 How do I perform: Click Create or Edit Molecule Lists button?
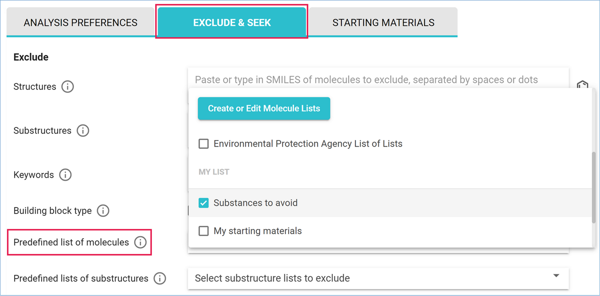(264, 108)
